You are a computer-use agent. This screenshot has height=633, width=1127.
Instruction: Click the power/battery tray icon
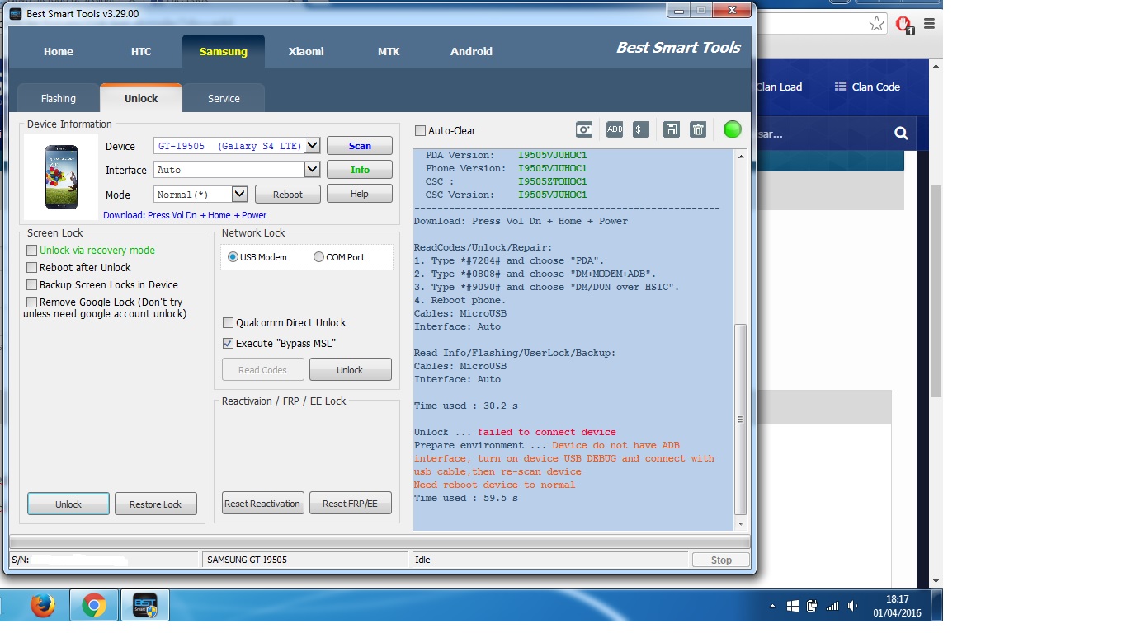point(812,606)
